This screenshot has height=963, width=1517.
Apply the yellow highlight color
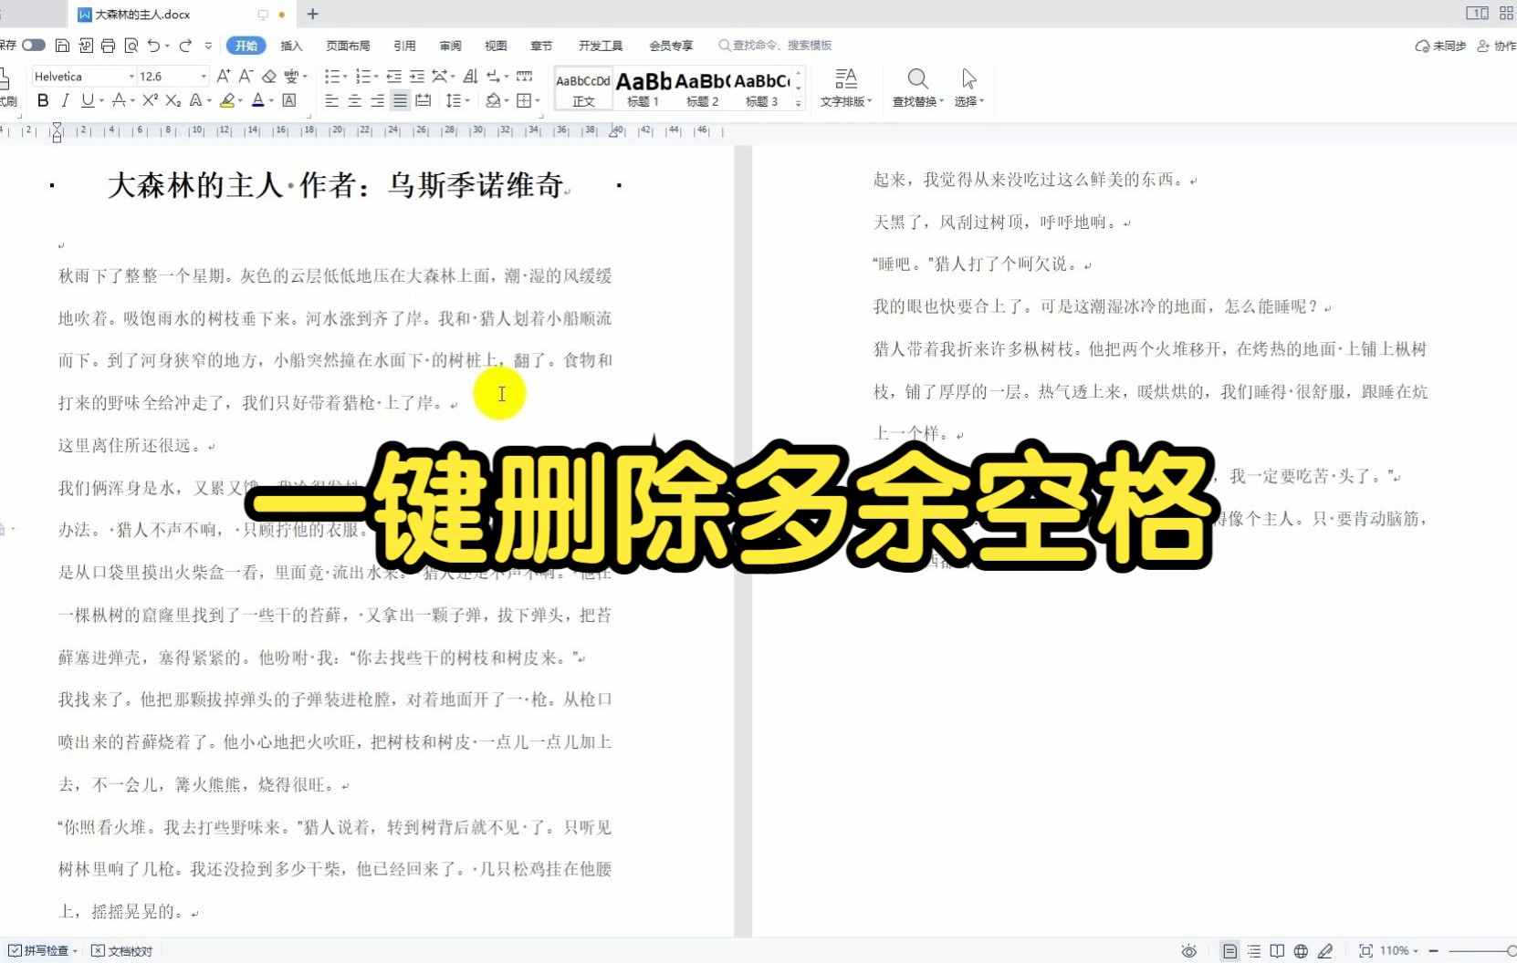click(x=229, y=101)
